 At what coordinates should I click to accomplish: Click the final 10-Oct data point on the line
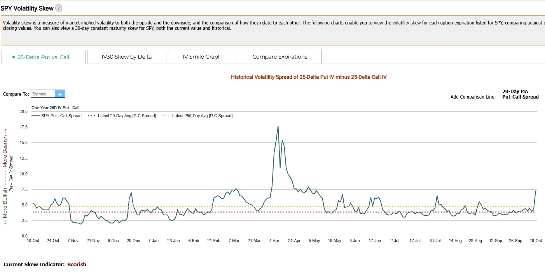[x=536, y=191]
